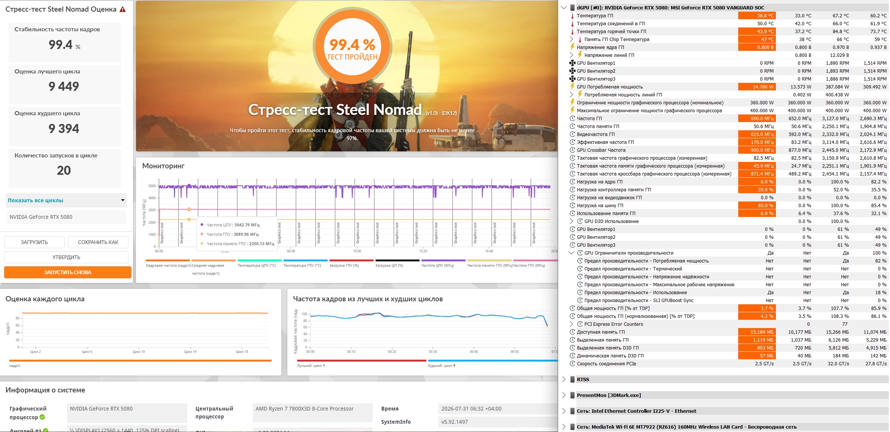Click the 2026-07-31 06:32 +04:00 time value
Image resolution: width=890 pixels, height=432 pixels.
click(472, 409)
